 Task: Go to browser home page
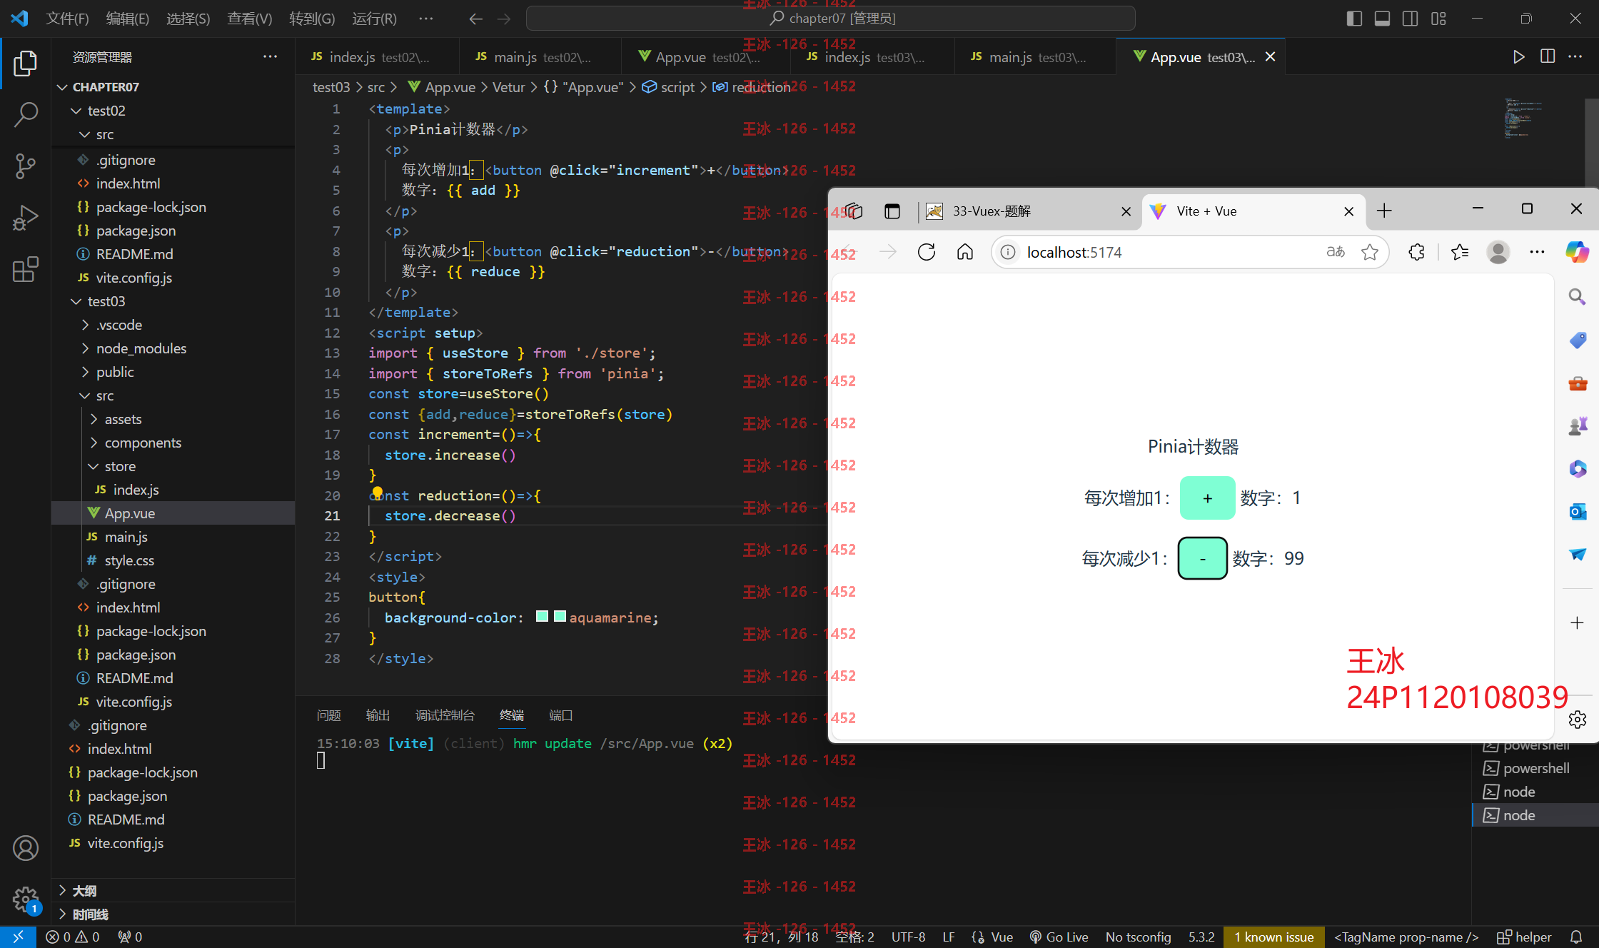click(x=965, y=252)
